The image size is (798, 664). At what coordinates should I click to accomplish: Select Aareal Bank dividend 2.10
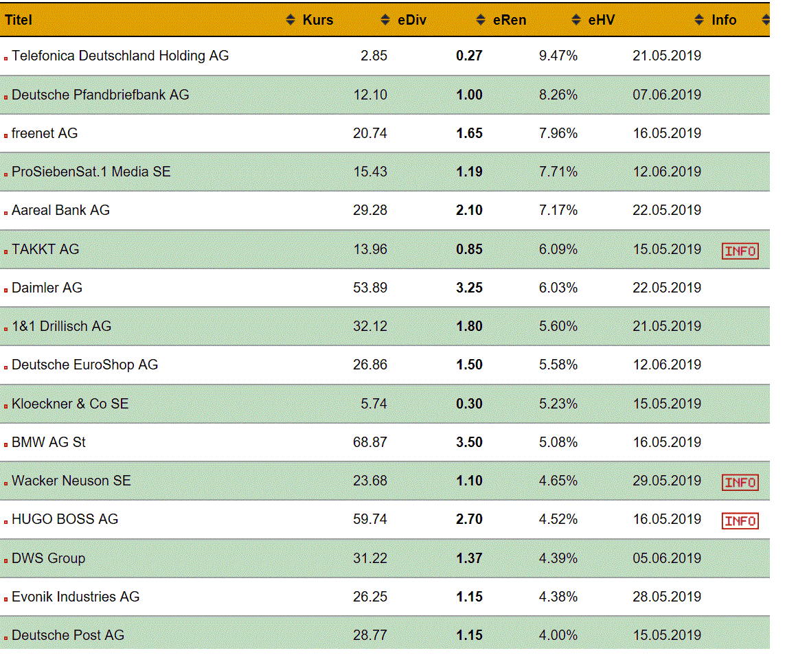click(469, 210)
